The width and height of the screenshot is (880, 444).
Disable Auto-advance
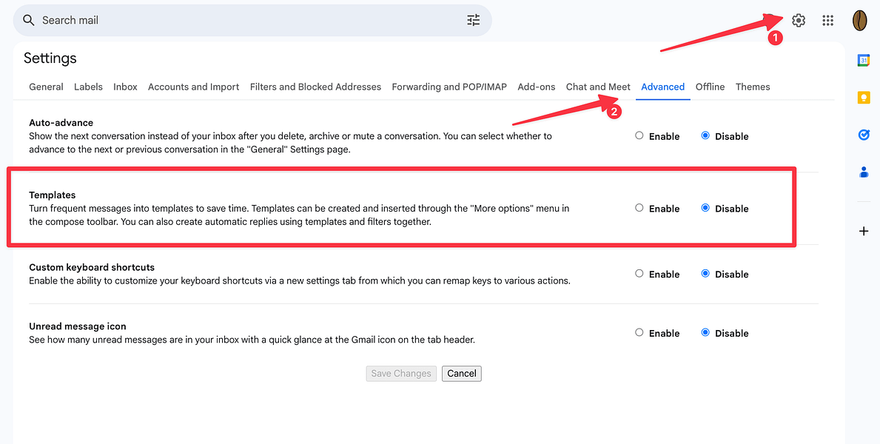coord(705,135)
